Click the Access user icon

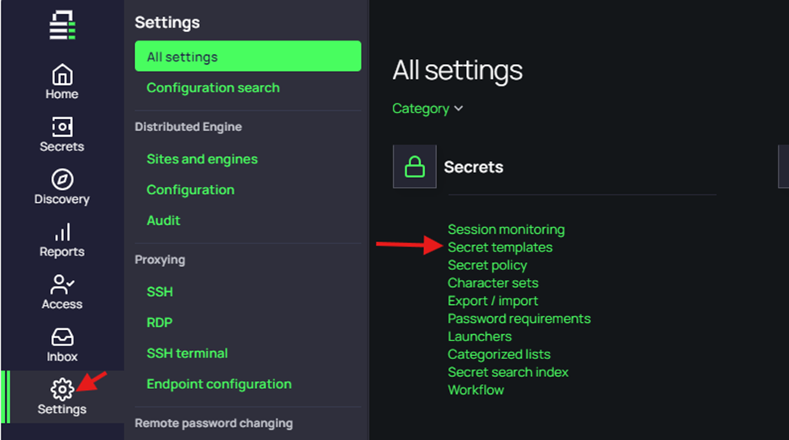62,285
